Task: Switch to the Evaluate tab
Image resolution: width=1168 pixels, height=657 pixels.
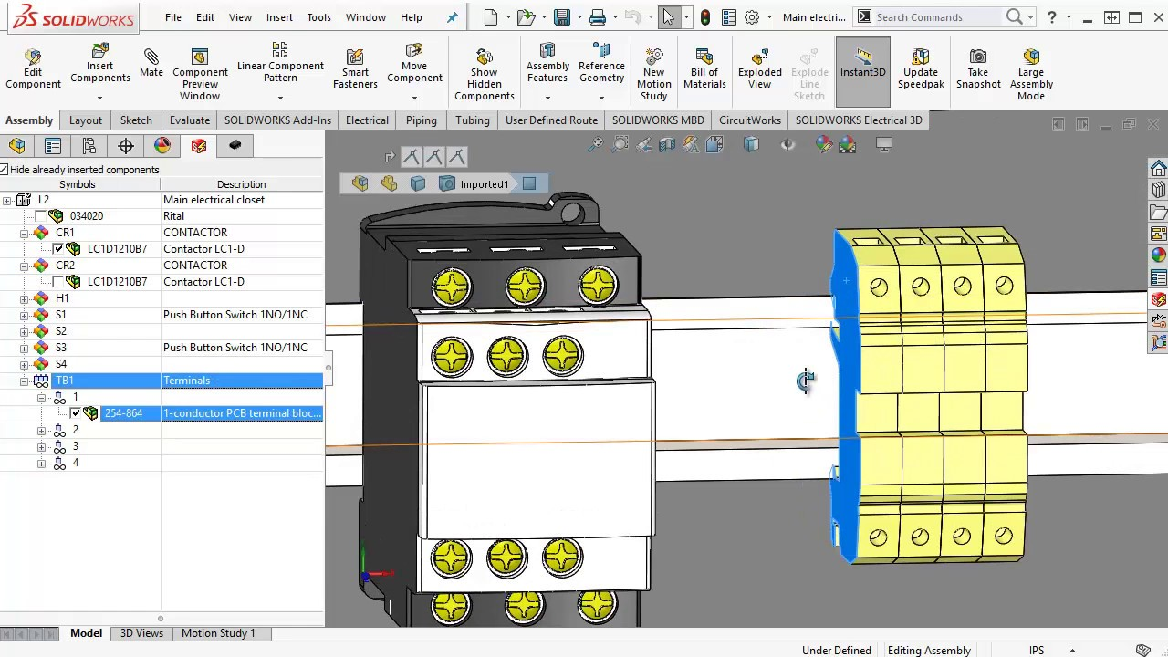Action: coord(190,120)
